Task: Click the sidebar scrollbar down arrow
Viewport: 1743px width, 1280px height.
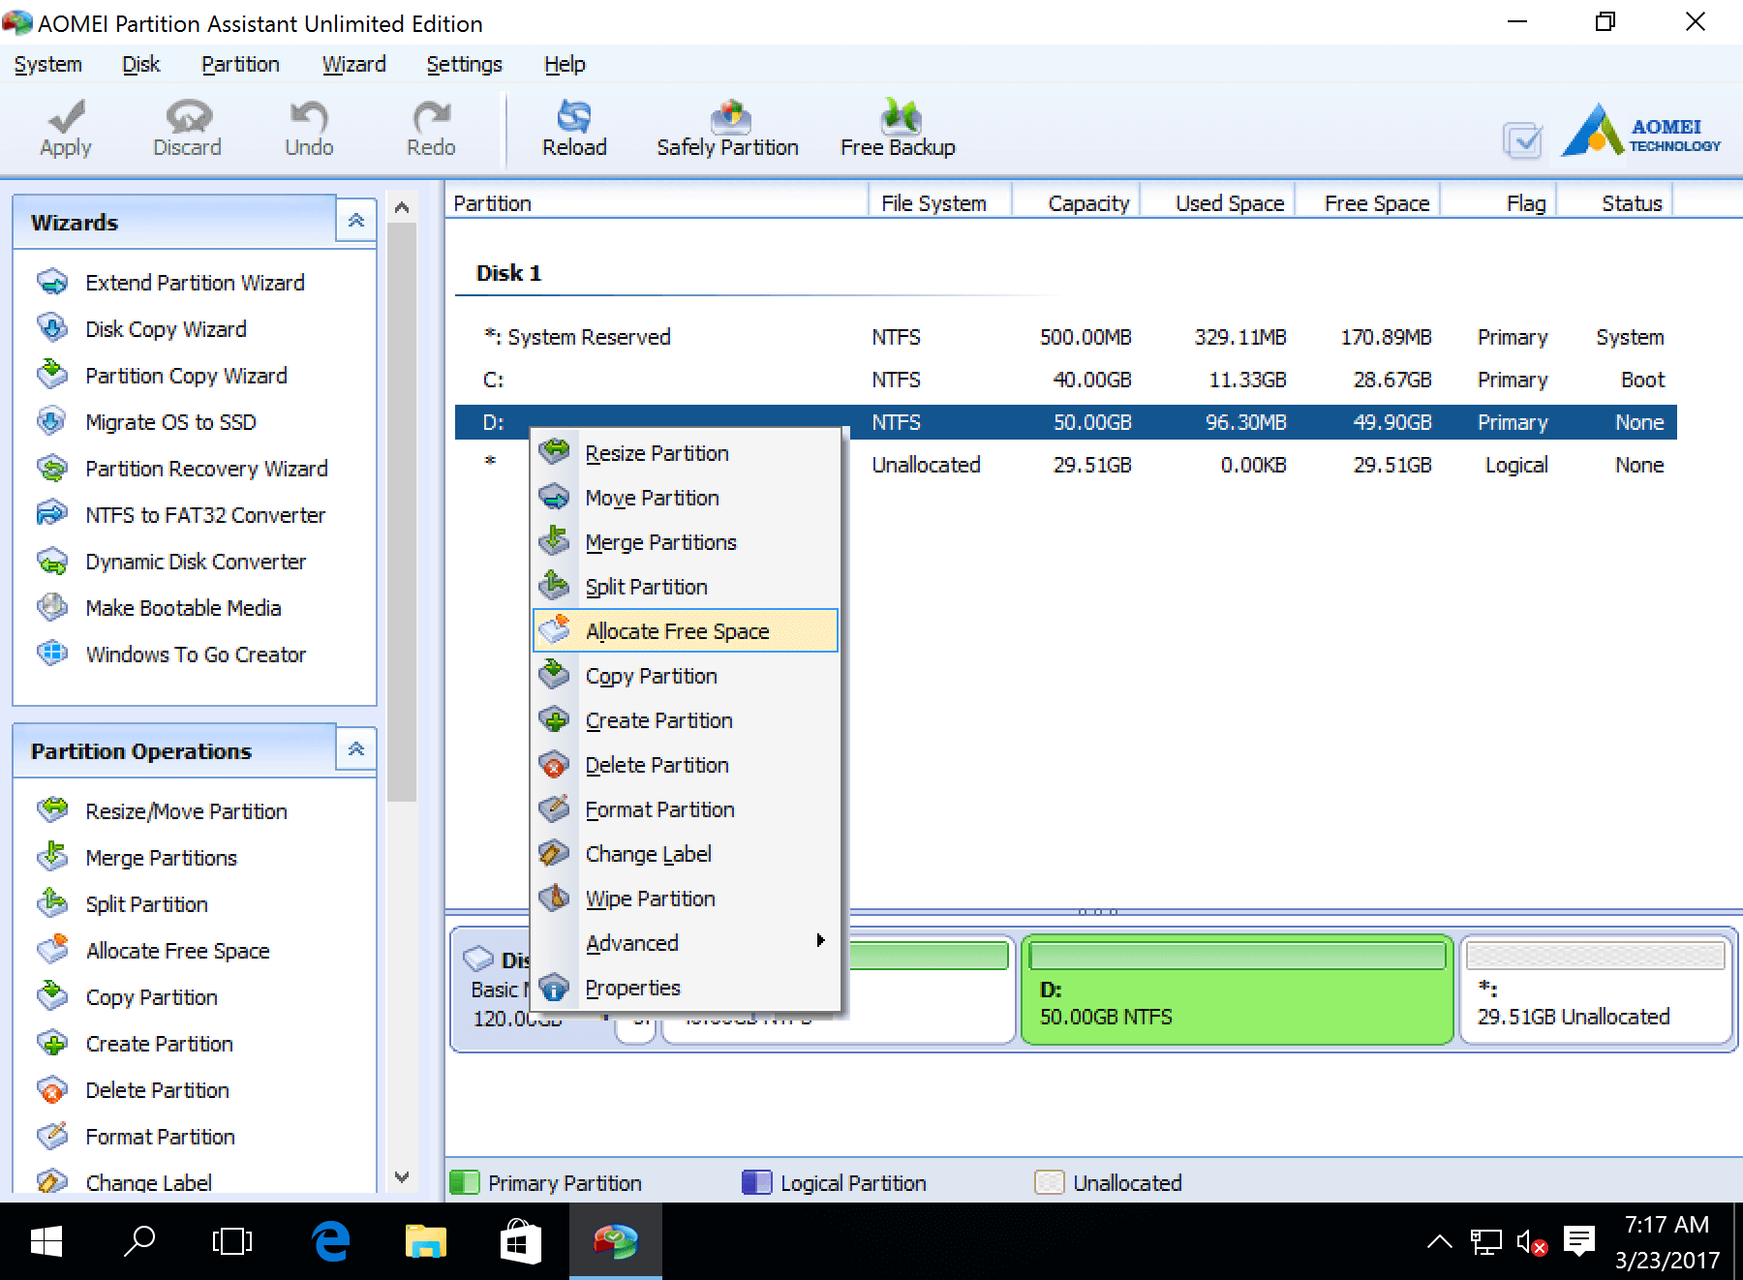Action: (x=402, y=1177)
